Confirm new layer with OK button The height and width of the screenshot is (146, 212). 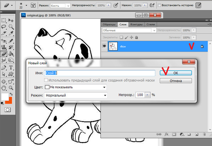coord(176,73)
